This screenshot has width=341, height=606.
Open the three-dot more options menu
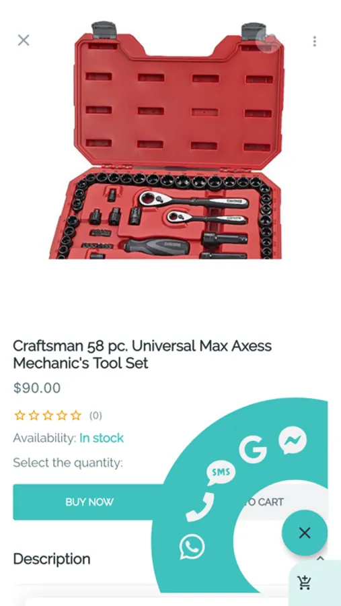coord(315,41)
